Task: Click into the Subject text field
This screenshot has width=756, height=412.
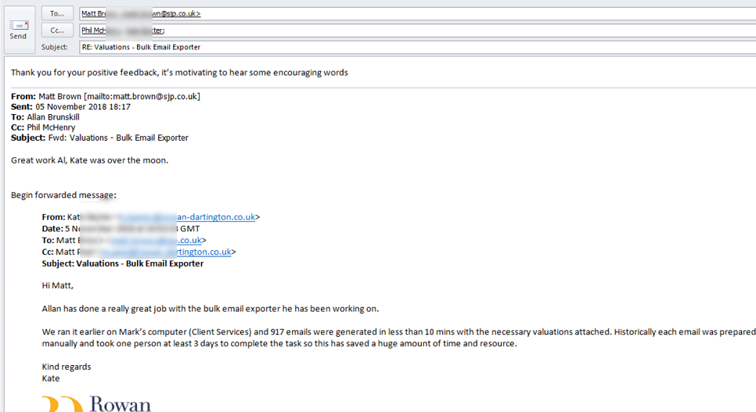Action: click(391, 47)
